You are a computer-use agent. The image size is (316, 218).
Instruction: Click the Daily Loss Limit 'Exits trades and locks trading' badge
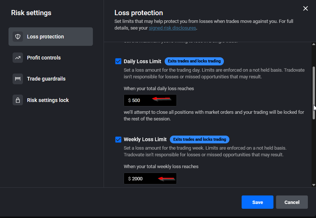point(194,61)
